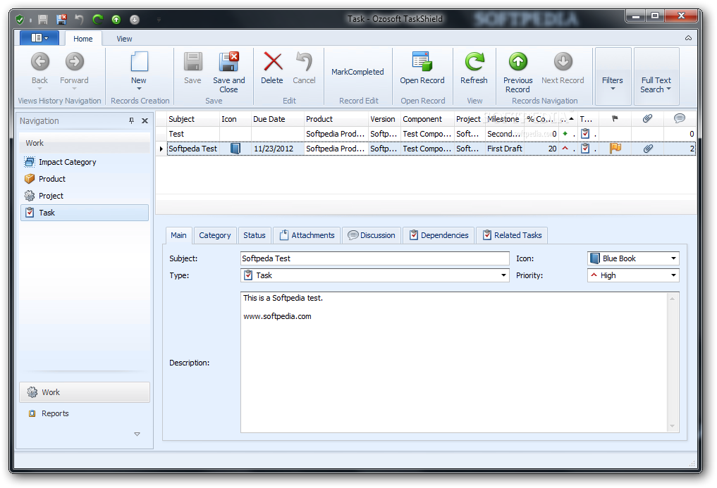
Task: Pin the Navigation panel
Action: pos(131,120)
